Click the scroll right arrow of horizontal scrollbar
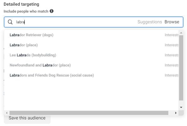Image resolution: width=187 pixels, height=126 pixels. click(x=176, y=113)
